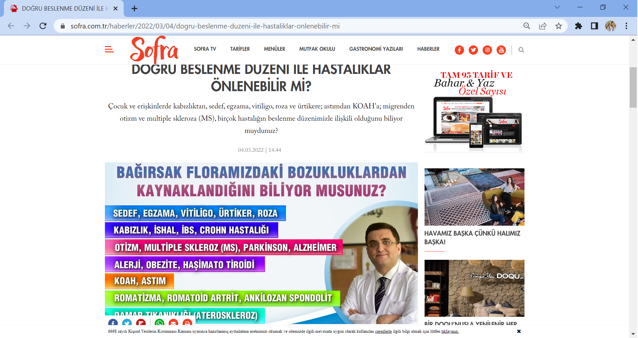Image resolution: width=638 pixels, height=338 pixels.
Task: Open 'HAVAMIZ BAŞKA ÇÜNKÜ HALIMIZ BAŞKA!' article
Action: point(472,237)
